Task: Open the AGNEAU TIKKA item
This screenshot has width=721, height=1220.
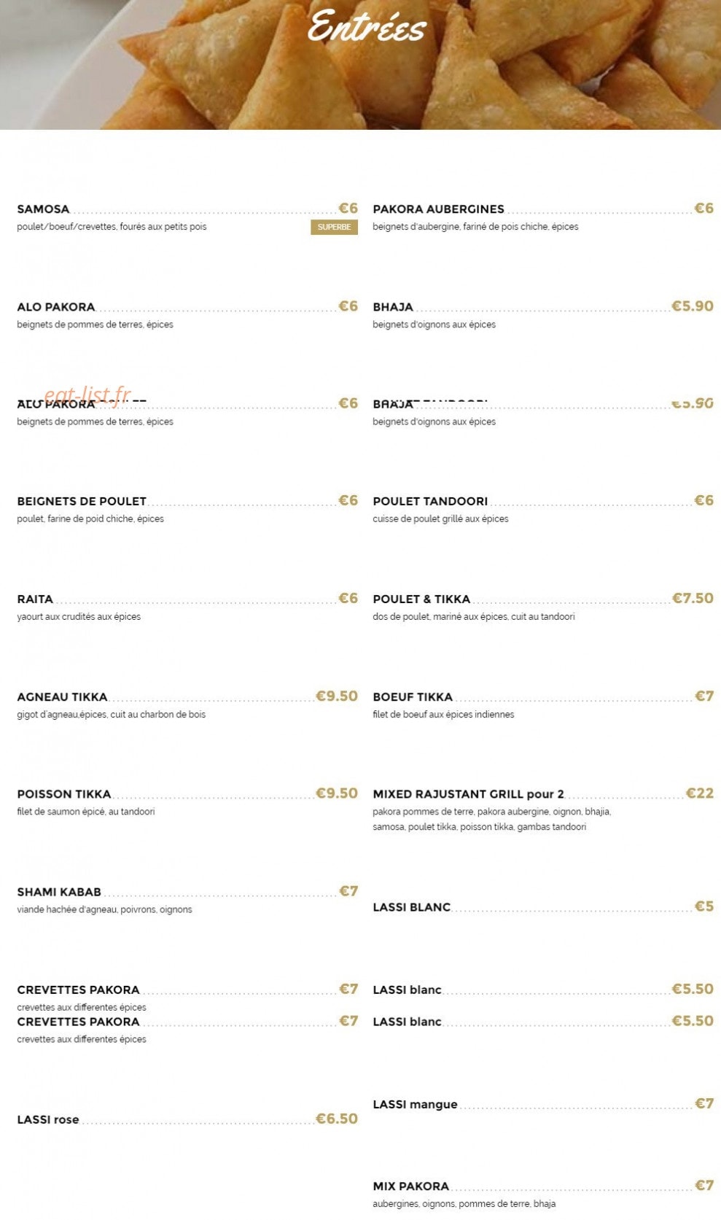Action: 62,697
